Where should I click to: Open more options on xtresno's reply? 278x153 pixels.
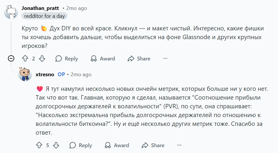179,145
